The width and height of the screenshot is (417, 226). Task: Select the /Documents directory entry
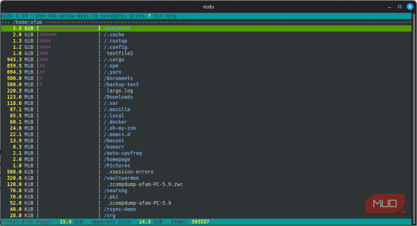tap(118, 78)
